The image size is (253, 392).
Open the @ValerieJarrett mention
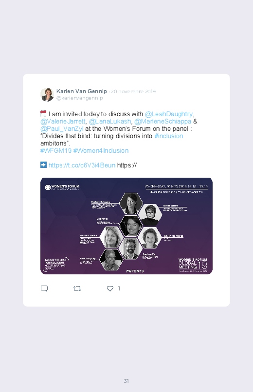[63, 121]
